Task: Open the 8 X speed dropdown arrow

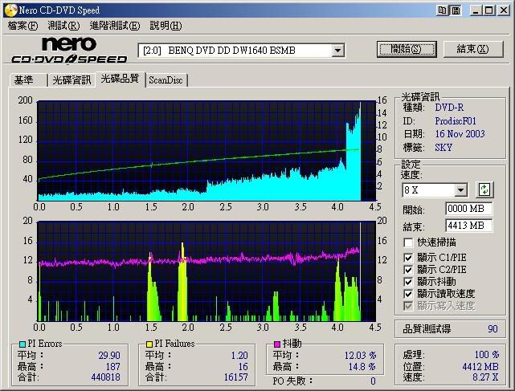Action: [461, 189]
